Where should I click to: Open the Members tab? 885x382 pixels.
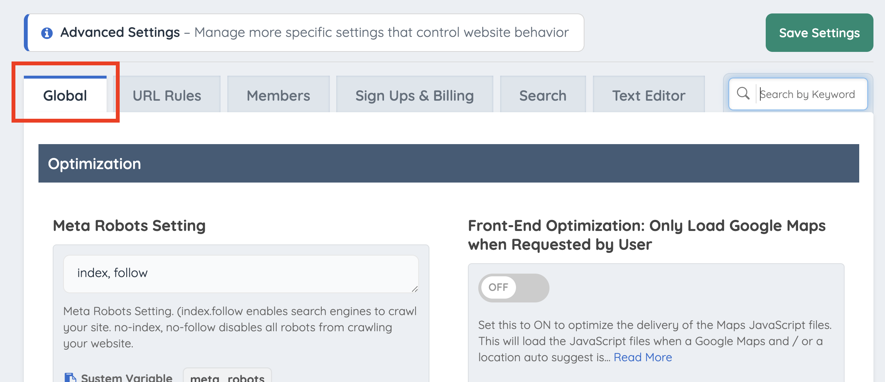[278, 95]
